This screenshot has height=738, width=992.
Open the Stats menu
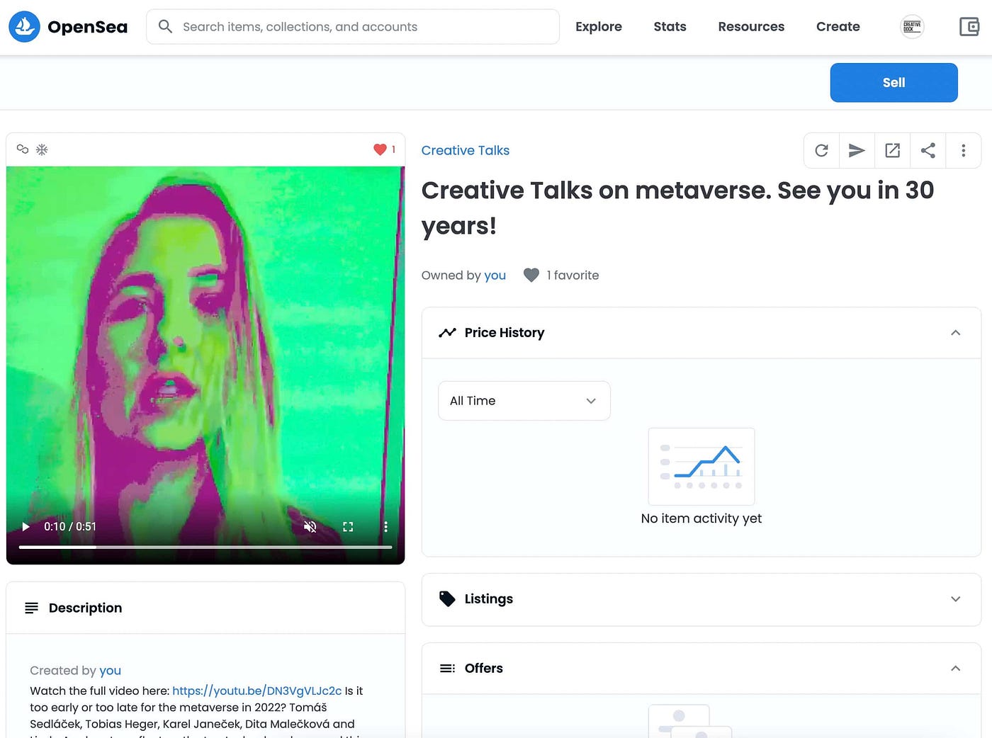pos(670,27)
